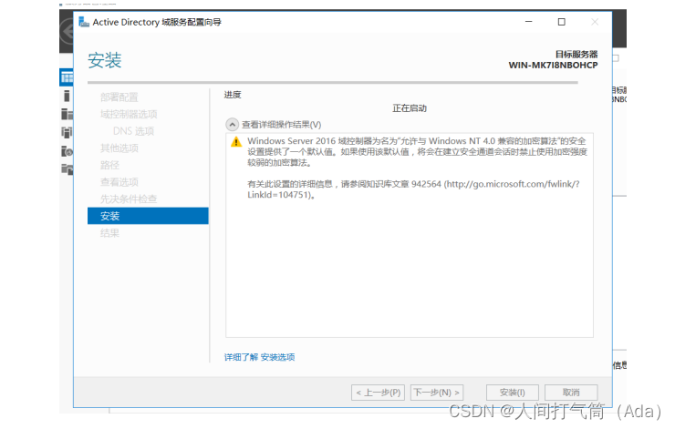Click the Server Manager back arrow
Screen dimensions: 675x429
coord(67,32)
